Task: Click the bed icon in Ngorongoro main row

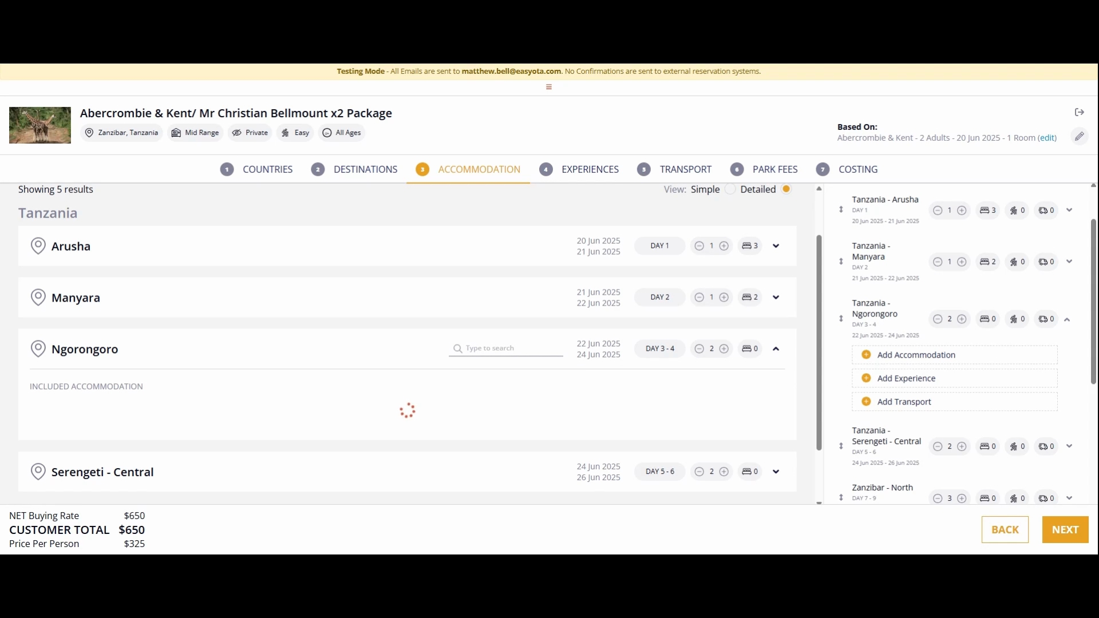Action: 750,349
